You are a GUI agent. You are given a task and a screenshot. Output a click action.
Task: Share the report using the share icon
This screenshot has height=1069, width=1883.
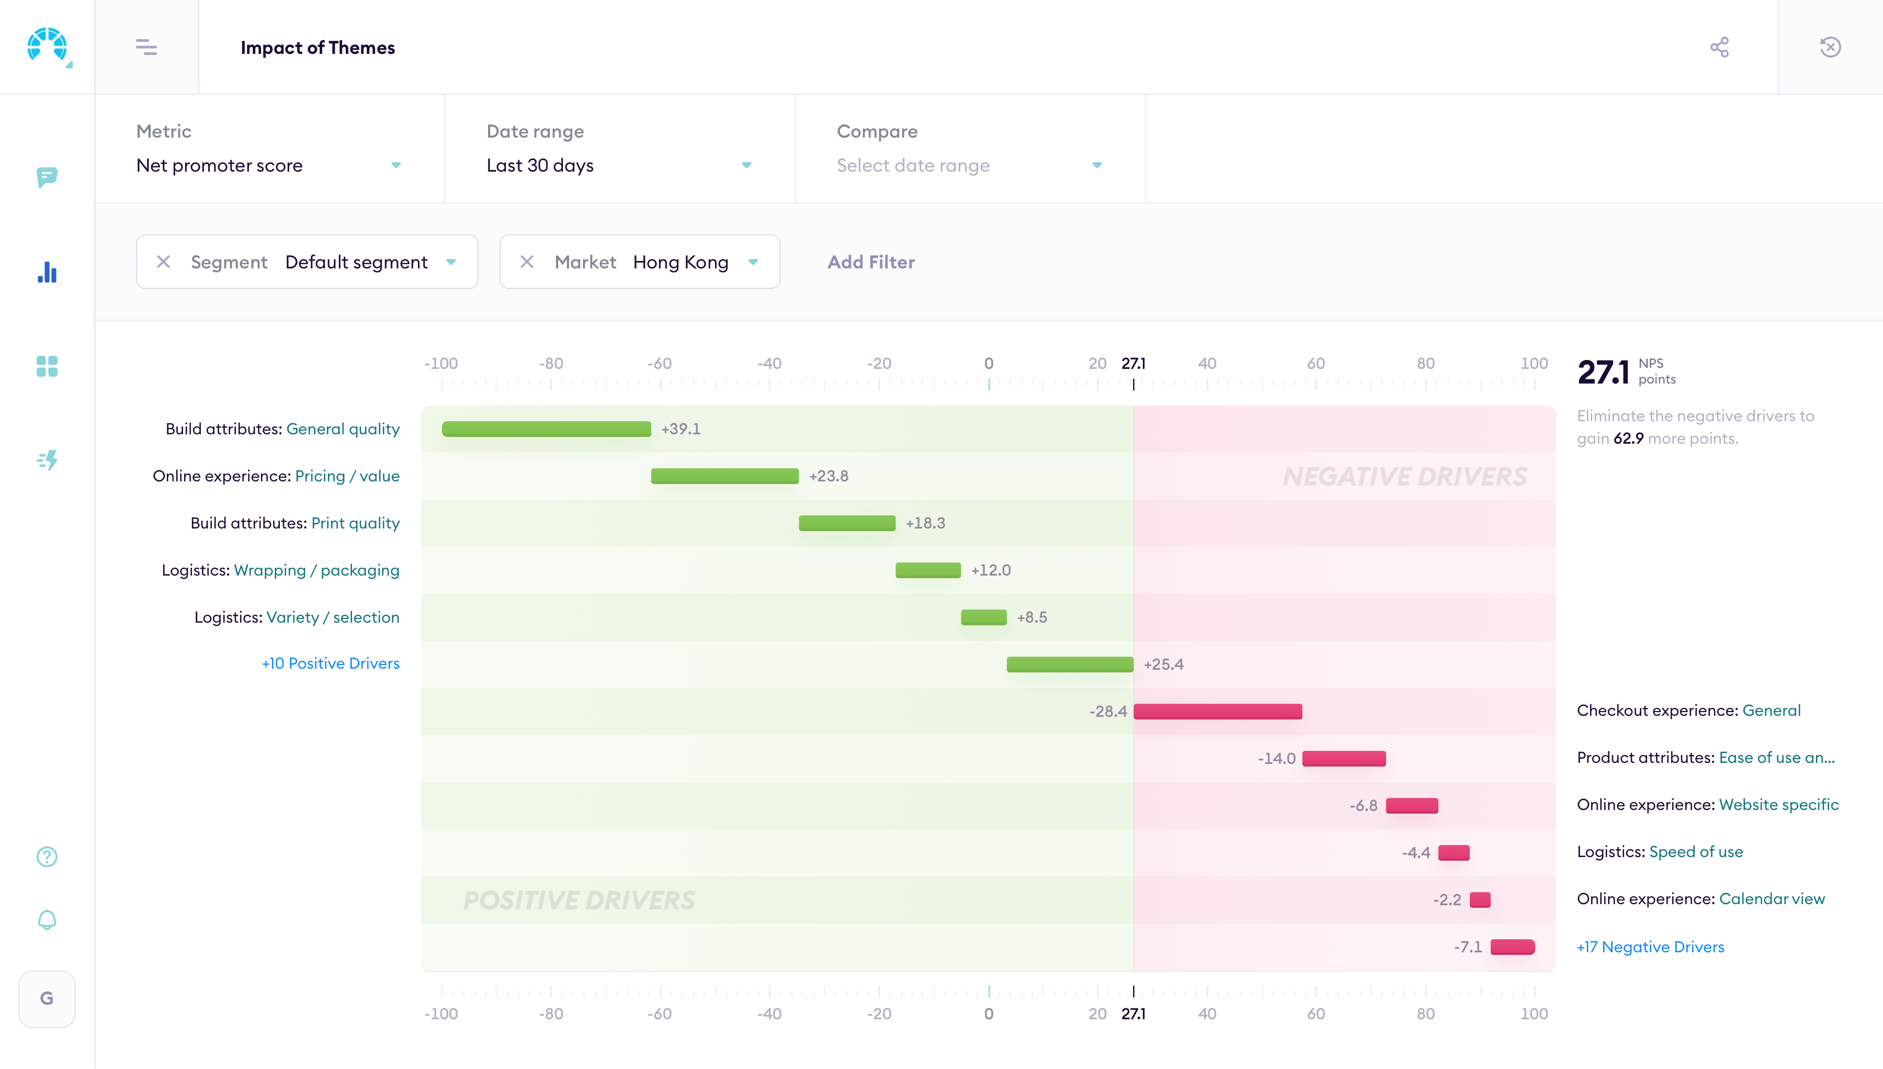(x=1720, y=46)
